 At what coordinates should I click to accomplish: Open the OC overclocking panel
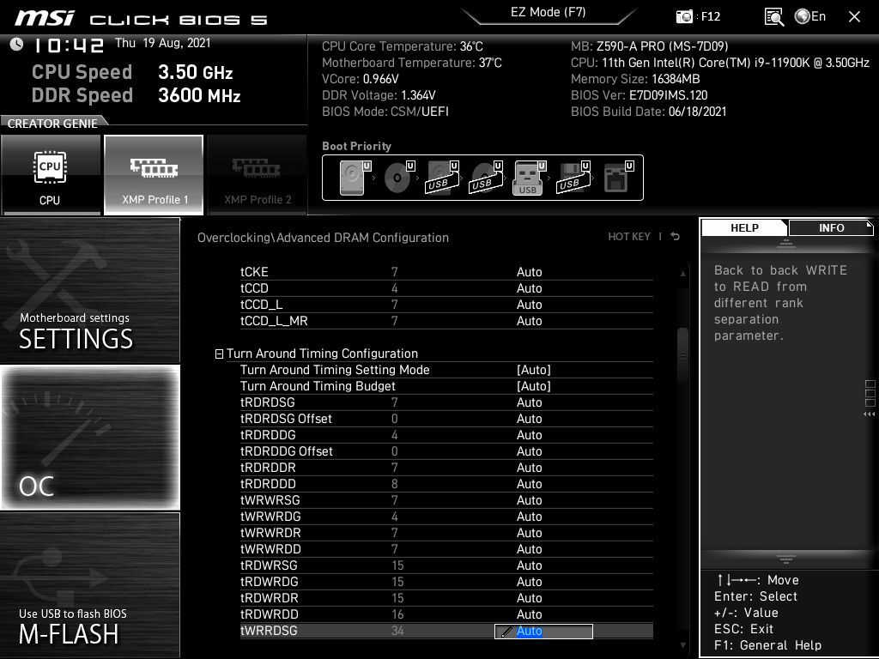(x=89, y=438)
